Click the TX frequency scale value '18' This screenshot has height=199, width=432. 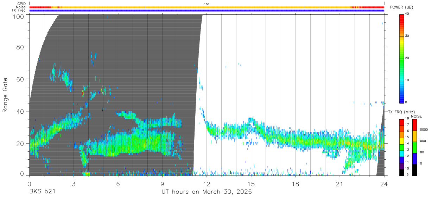point(407,119)
